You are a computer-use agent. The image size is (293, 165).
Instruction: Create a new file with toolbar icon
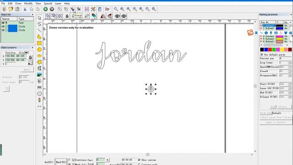[4, 9]
